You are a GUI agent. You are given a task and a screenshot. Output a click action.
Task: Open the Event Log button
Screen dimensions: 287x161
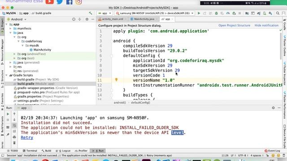(272, 151)
